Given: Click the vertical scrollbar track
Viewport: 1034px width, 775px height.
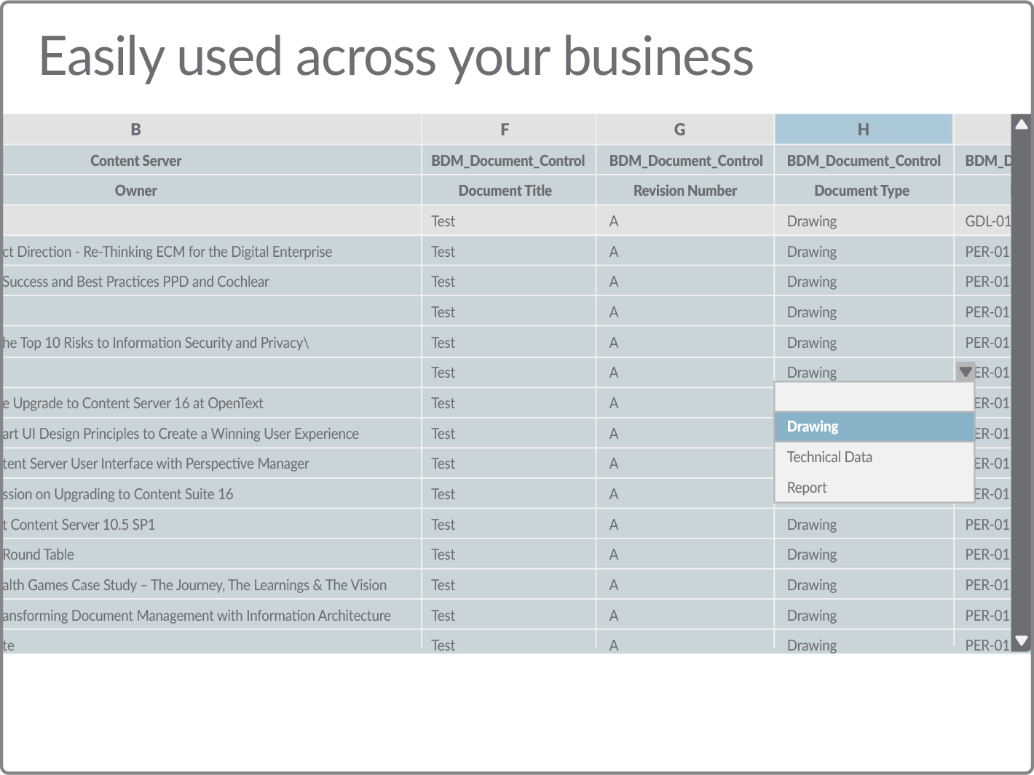Looking at the screenshot, I should tap(1021, 378).
